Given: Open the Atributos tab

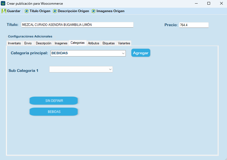Looking at the screenshot, I should click(x=93, y=43).
